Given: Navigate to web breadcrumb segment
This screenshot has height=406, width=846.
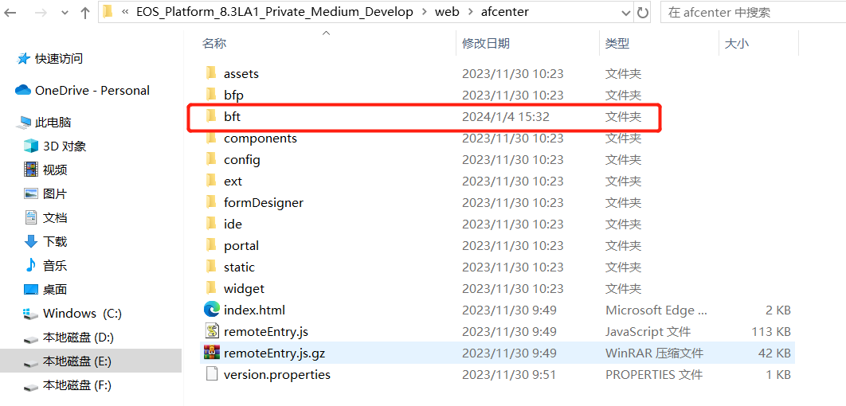Looking at the screenshot, I should [447, 13].
